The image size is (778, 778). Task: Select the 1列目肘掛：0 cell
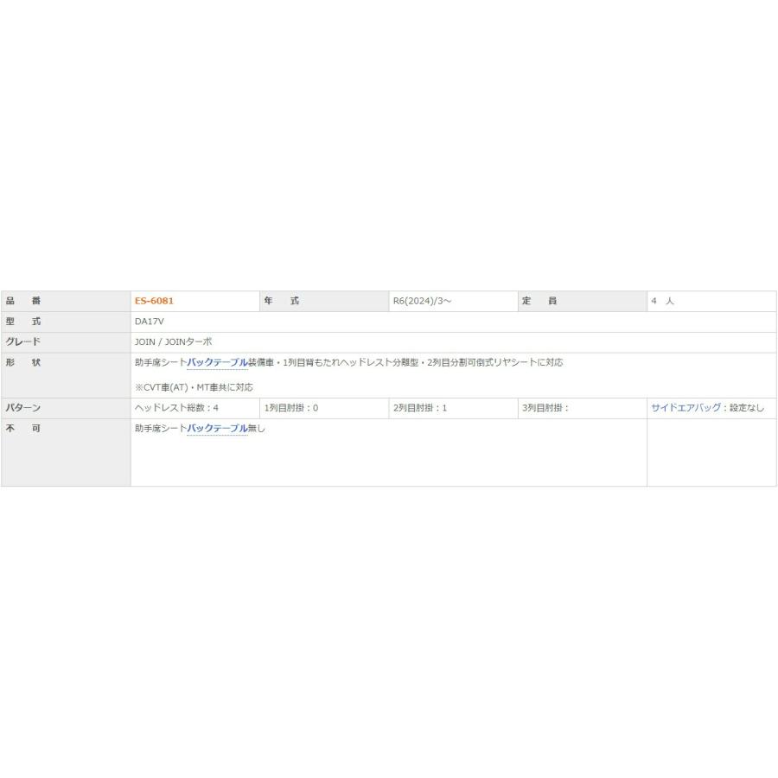coord(291,408)
